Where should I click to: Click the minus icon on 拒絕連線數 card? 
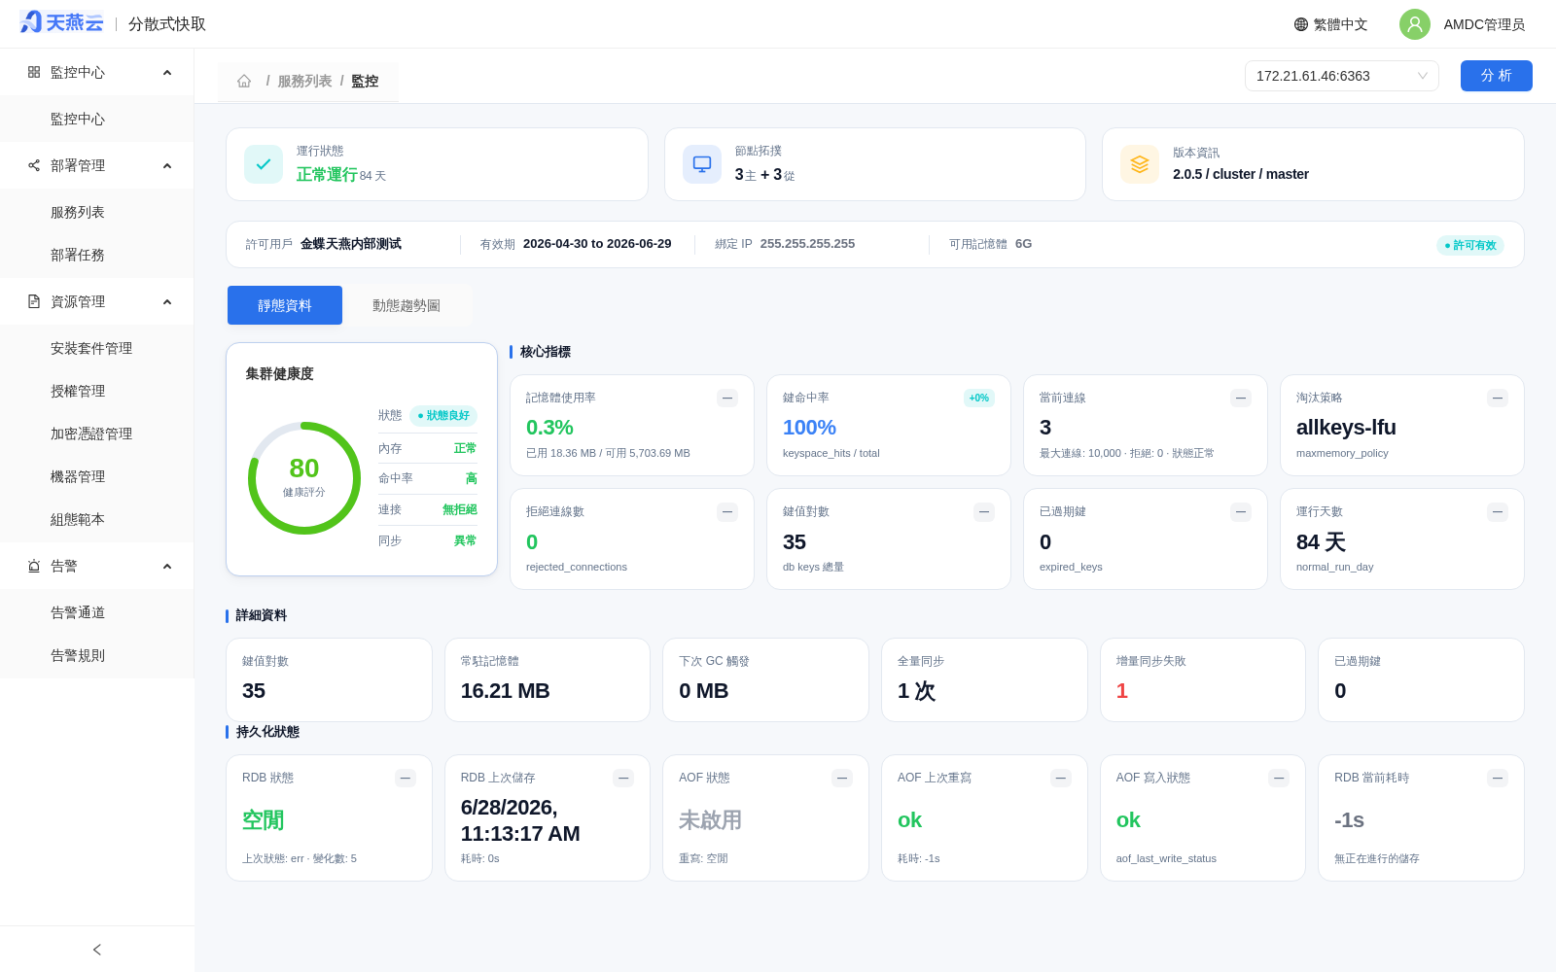(727, 512)
